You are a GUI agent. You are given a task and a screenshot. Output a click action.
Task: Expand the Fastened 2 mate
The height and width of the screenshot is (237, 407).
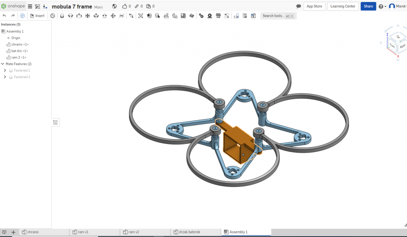[5, 77]
